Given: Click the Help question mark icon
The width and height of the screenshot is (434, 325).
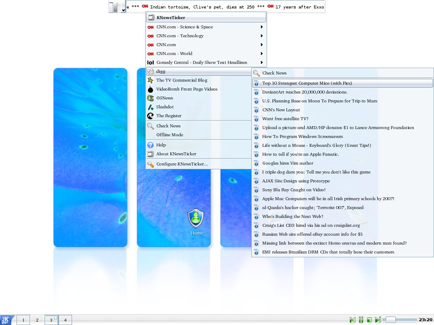Looking at the screenshot, I should click(150, 145).
